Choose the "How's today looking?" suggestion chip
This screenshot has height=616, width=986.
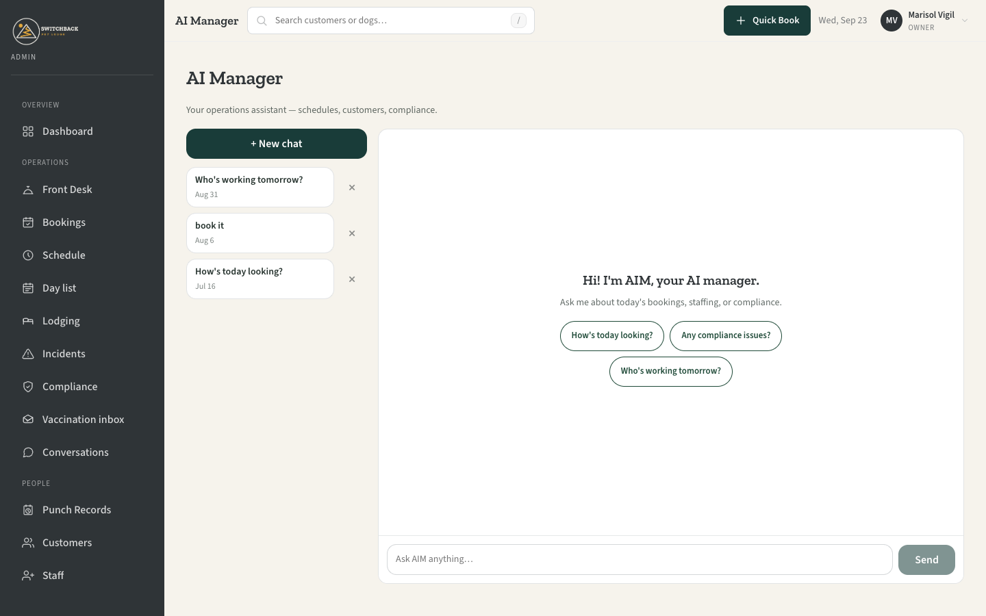point(612,336)
